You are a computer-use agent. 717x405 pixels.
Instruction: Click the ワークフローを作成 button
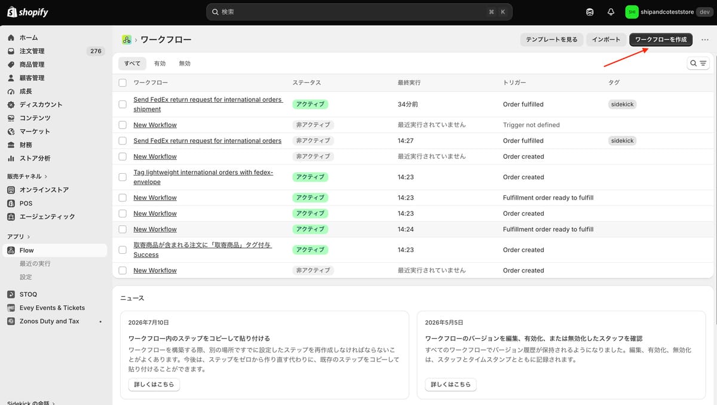click(661, 39)
